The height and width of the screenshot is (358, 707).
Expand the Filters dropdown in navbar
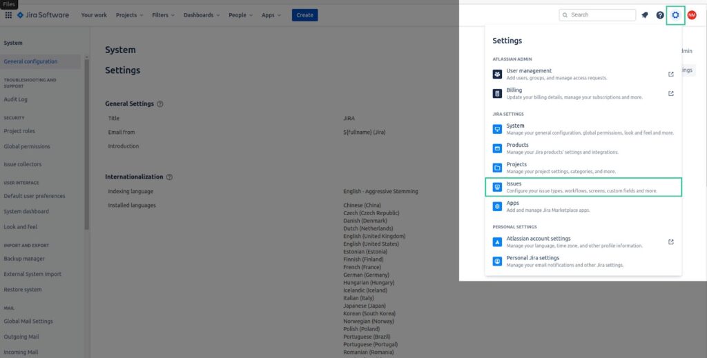pos(163,15)
